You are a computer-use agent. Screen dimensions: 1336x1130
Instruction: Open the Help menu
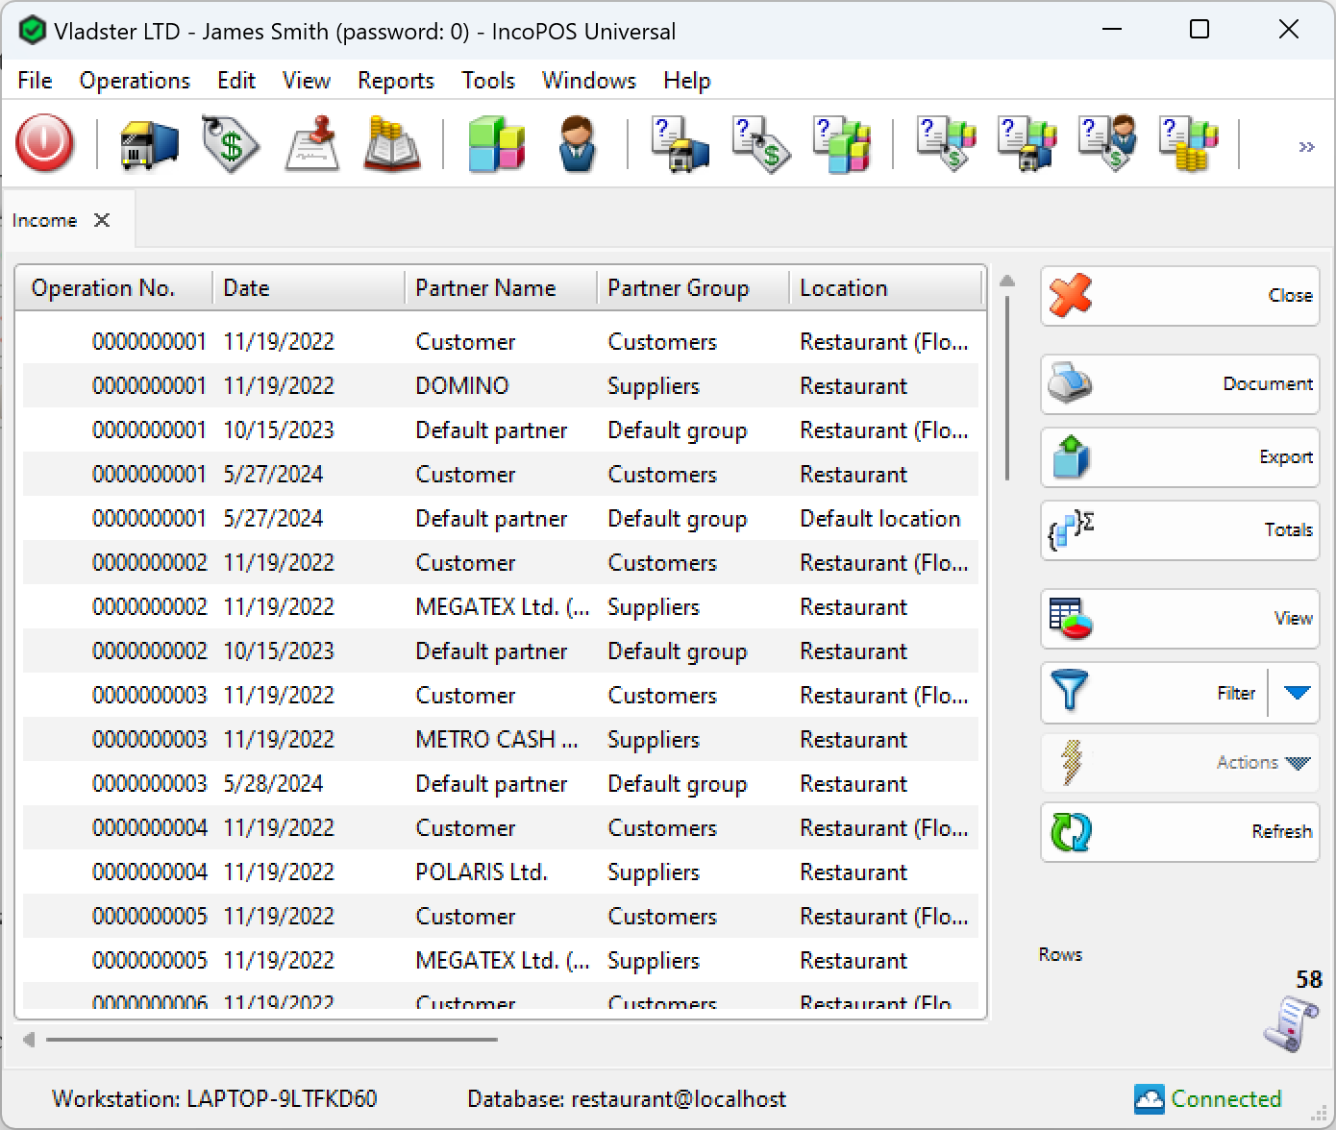coord(687,81)
